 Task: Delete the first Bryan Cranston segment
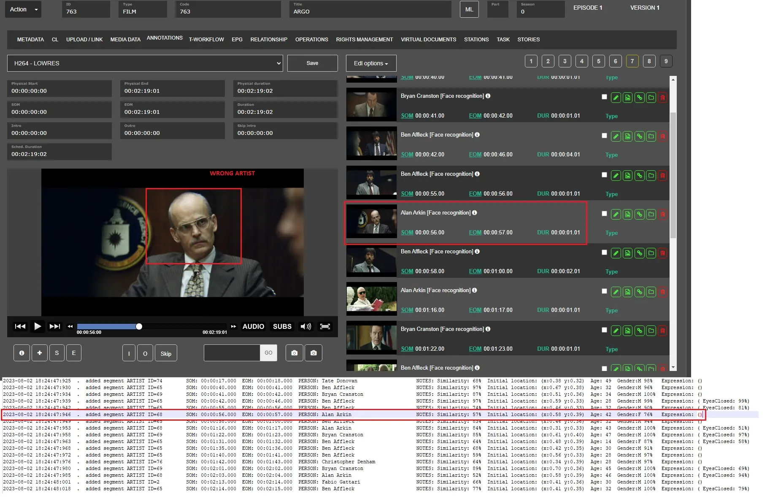(662, 98)
